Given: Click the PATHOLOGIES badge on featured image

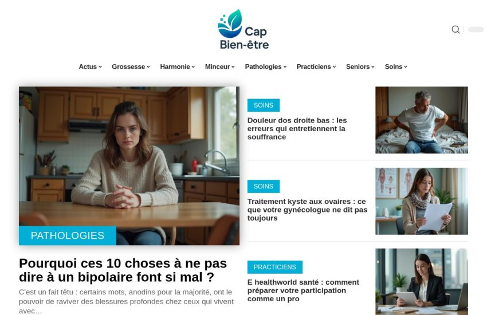Looking at the screenshot, I should click(x=68, y=235).
